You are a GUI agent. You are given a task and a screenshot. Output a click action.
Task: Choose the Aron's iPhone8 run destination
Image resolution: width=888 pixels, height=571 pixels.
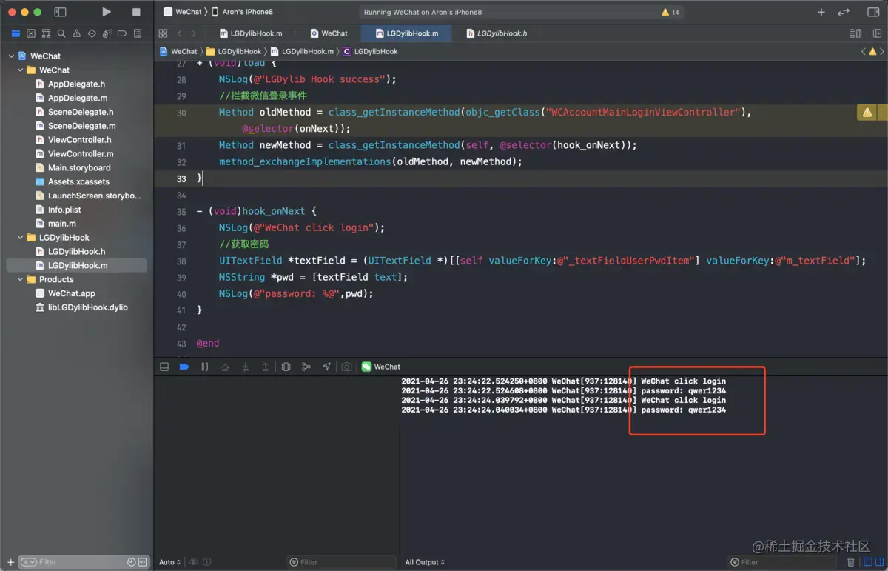pos(243,12)
